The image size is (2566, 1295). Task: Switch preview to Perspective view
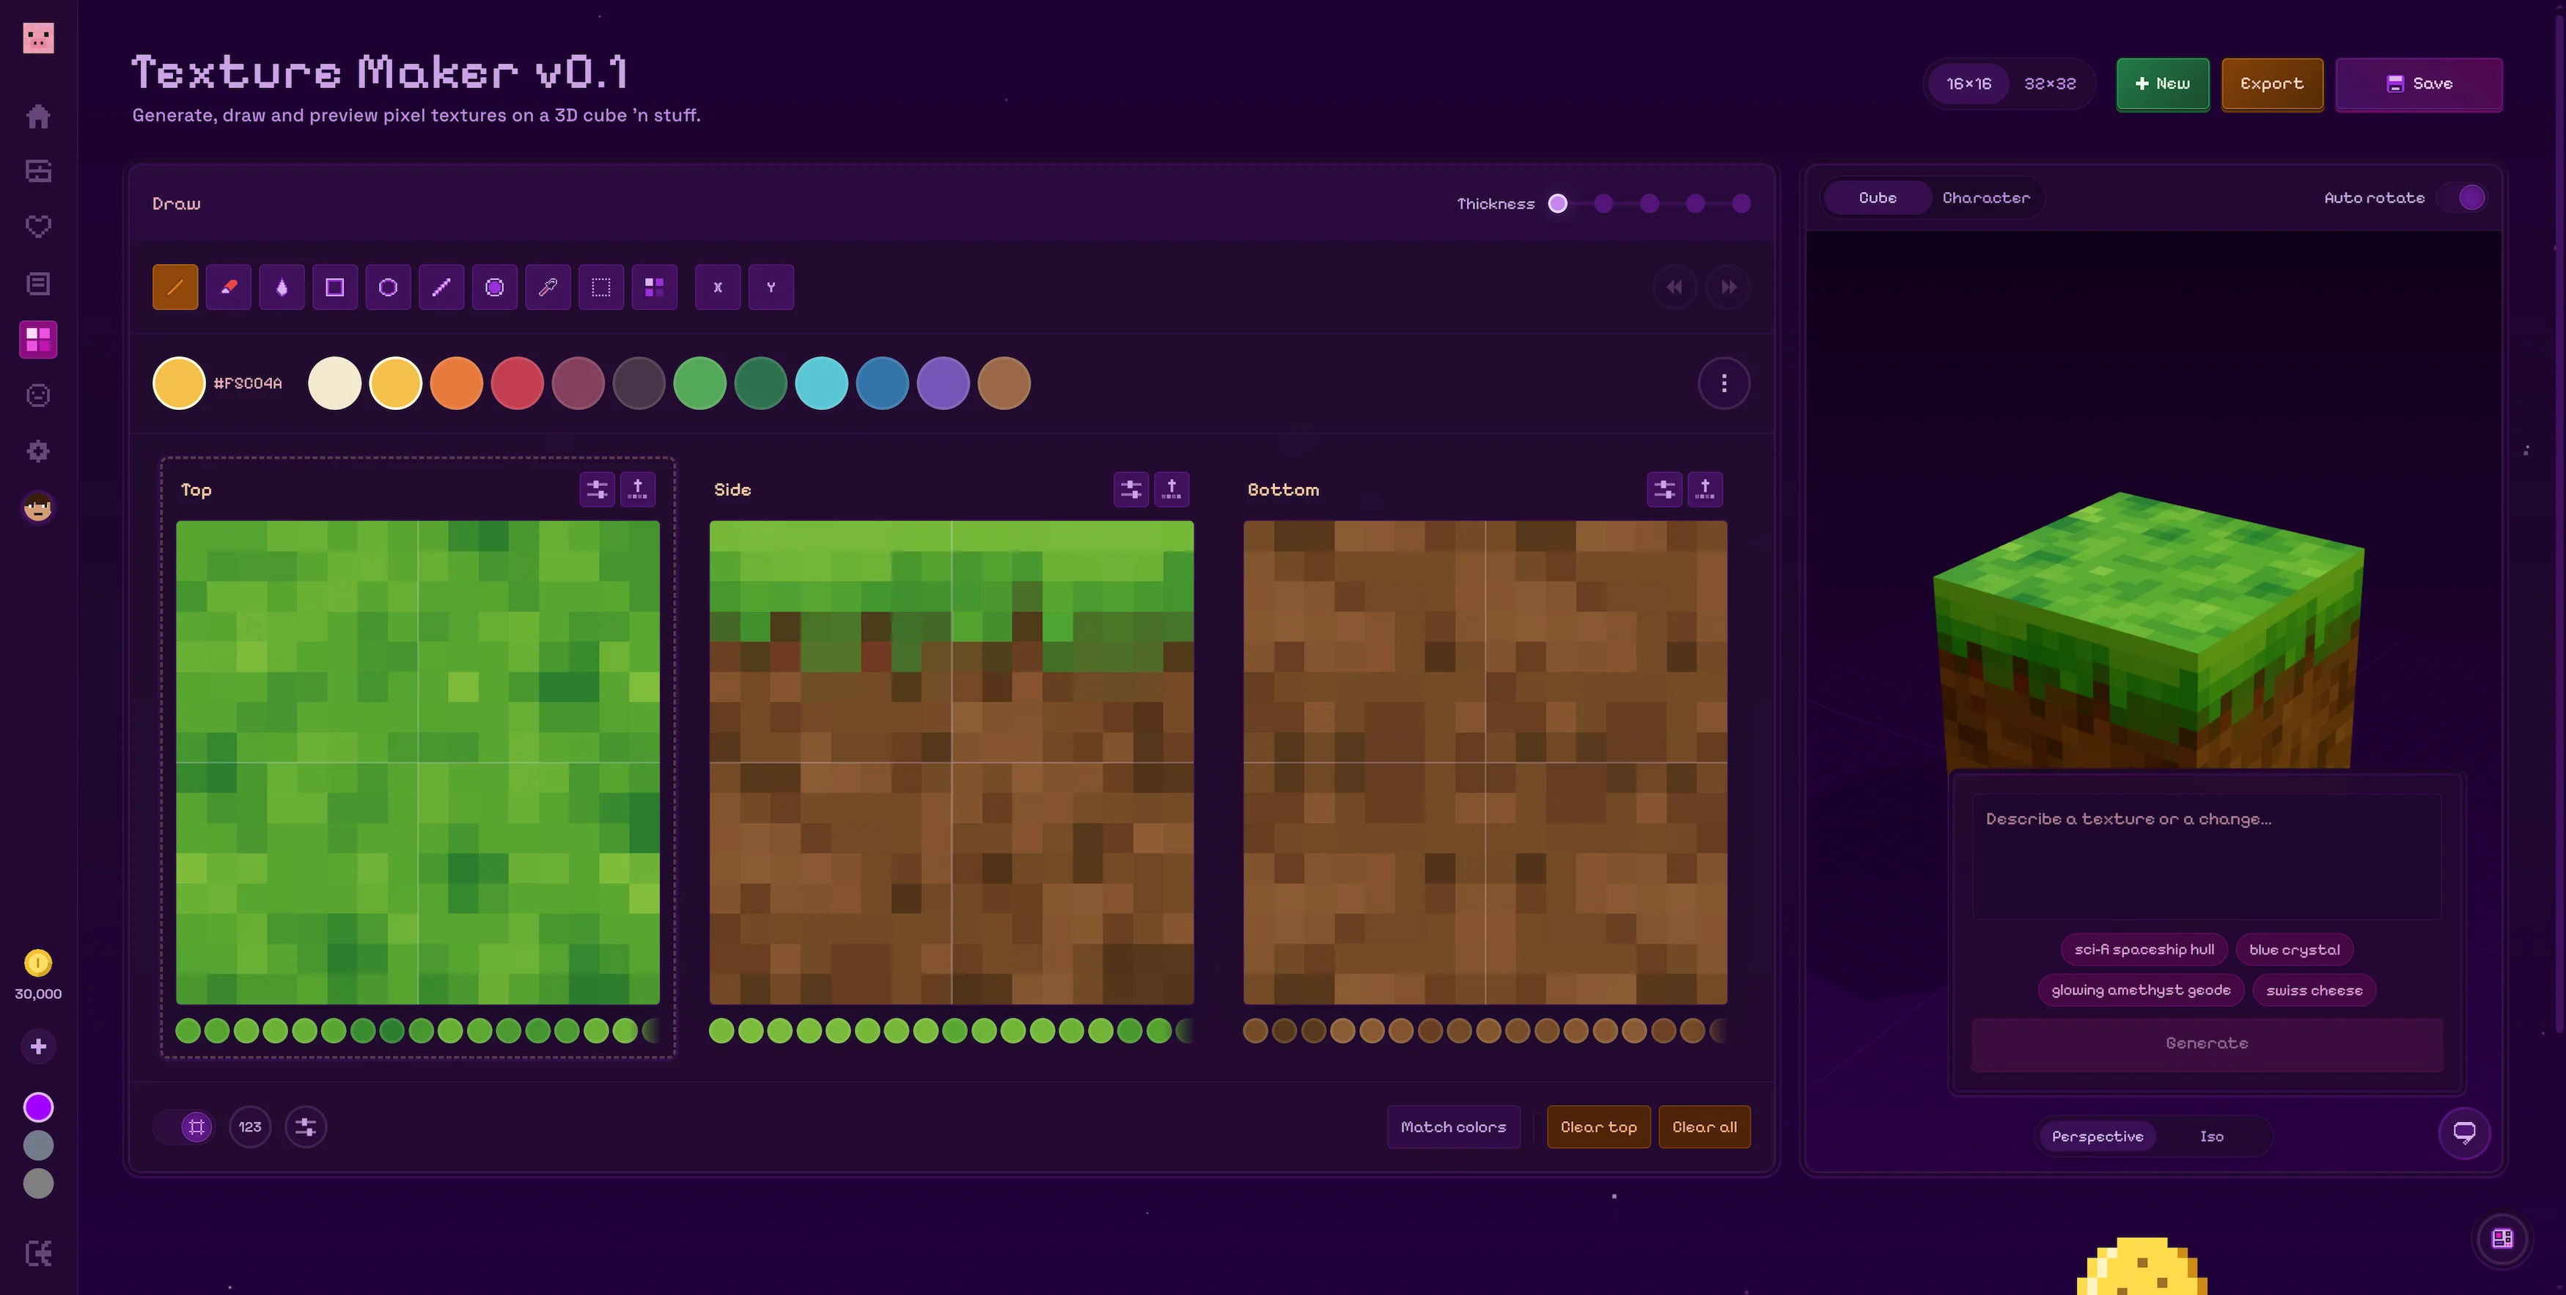coord(2098,1136)
